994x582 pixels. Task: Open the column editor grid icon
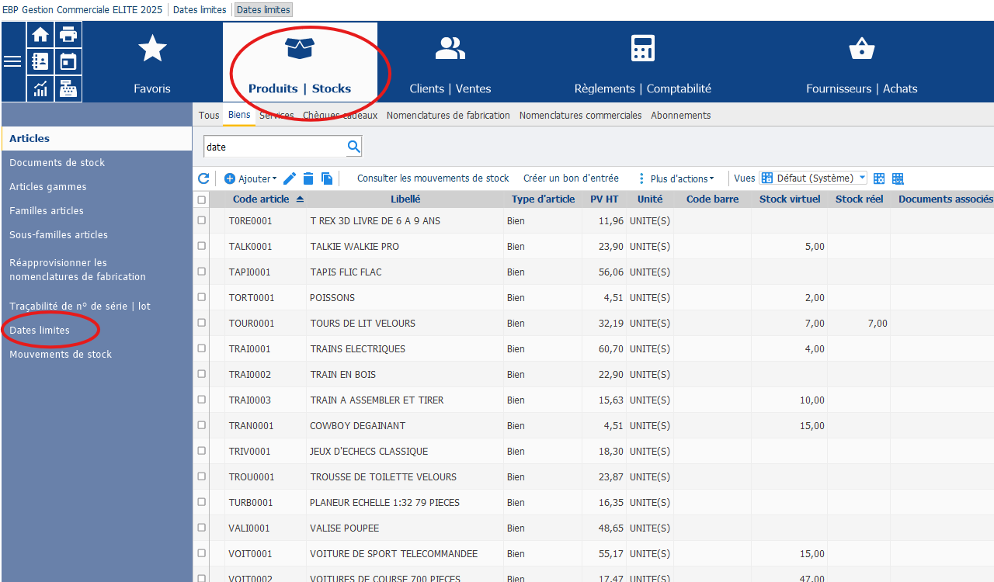coord(898,178)
